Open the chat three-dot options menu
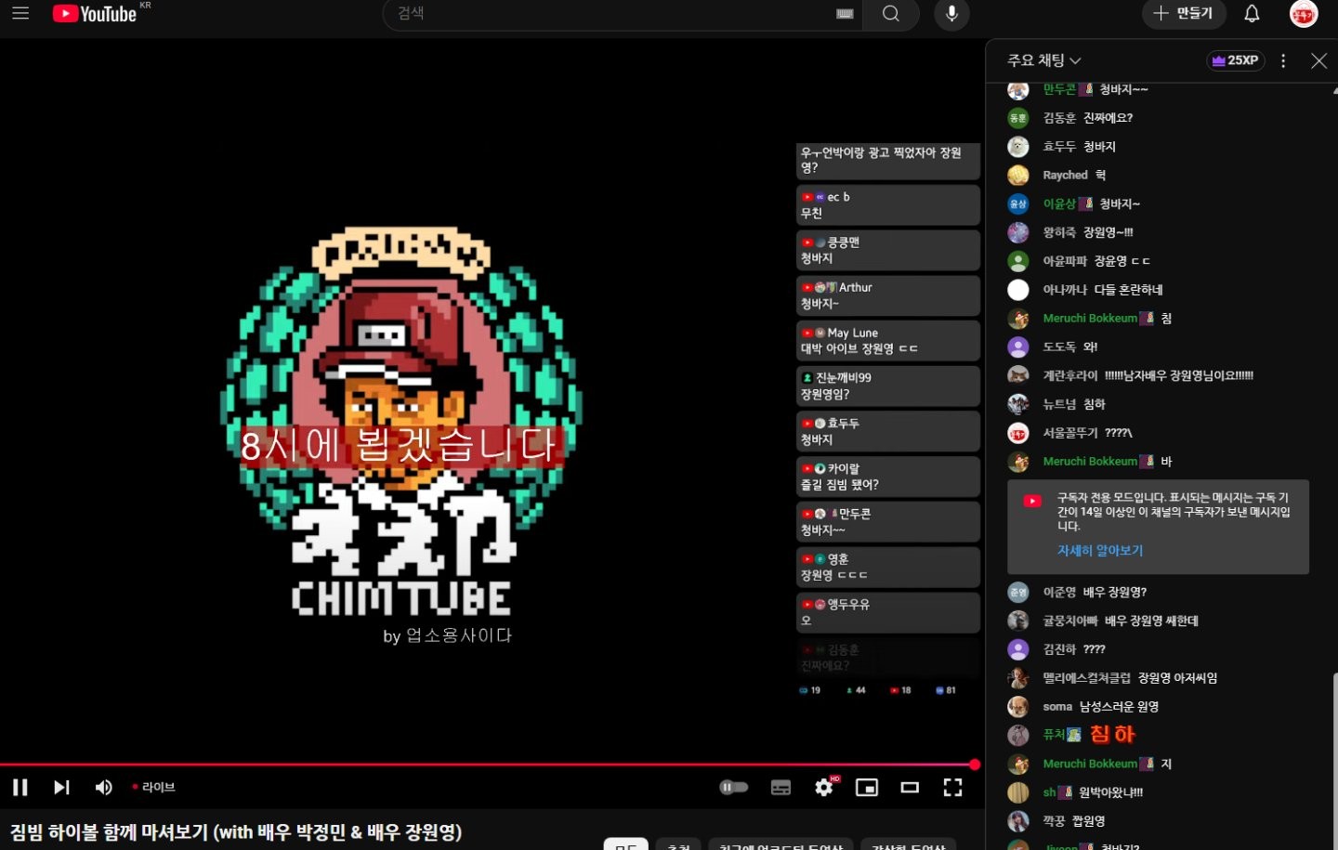 pos(1283,60)
